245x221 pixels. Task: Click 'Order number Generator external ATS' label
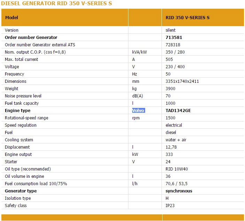point(40,45)
